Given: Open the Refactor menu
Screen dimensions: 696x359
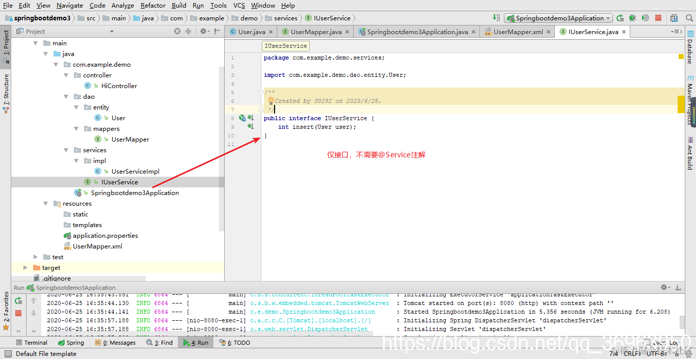Looking at the screenshot, I should coord(153,5).
